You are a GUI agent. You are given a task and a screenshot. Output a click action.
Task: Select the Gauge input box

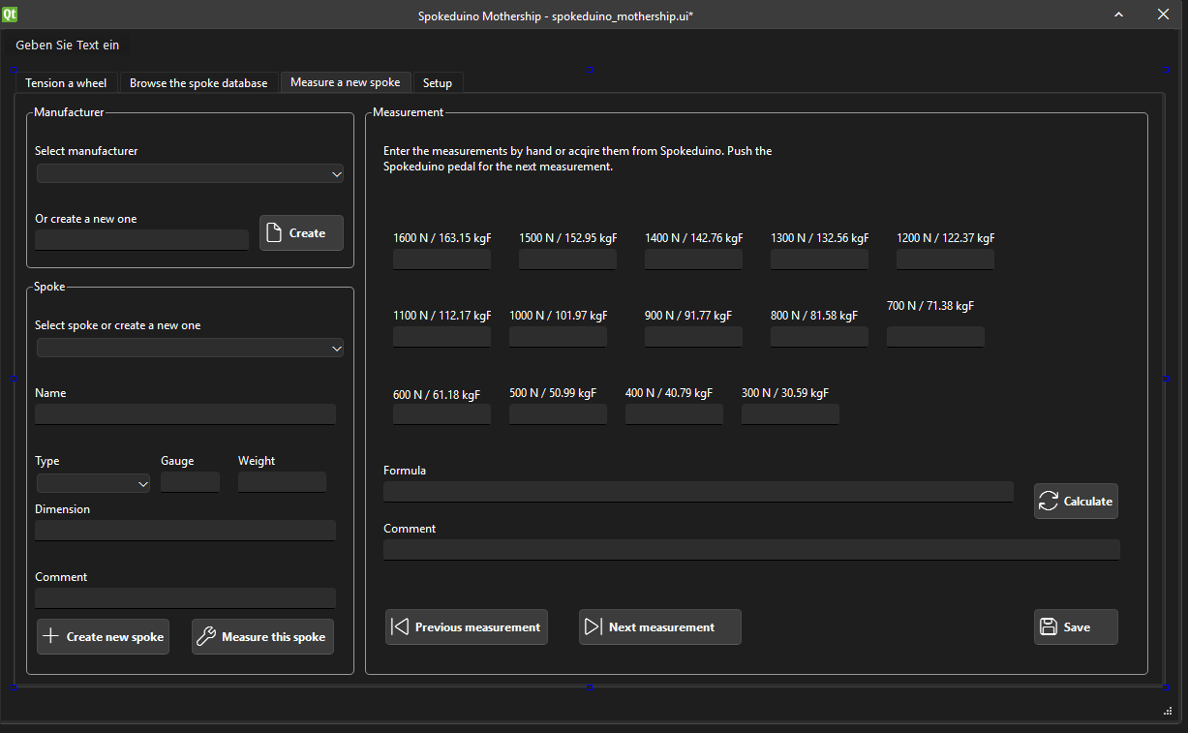pos(190,482)
